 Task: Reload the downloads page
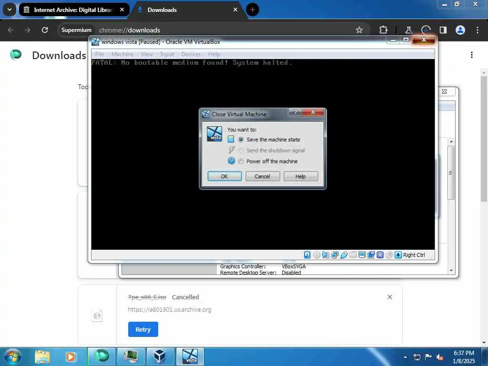click(x=45, y=30)
